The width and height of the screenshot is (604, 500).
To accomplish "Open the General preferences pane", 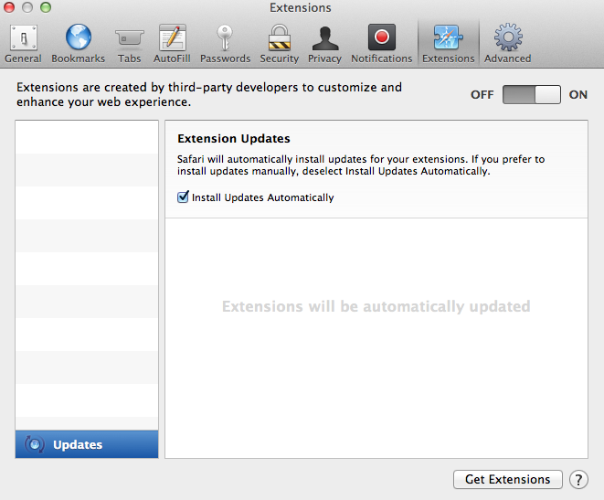I will coord(23,44).
